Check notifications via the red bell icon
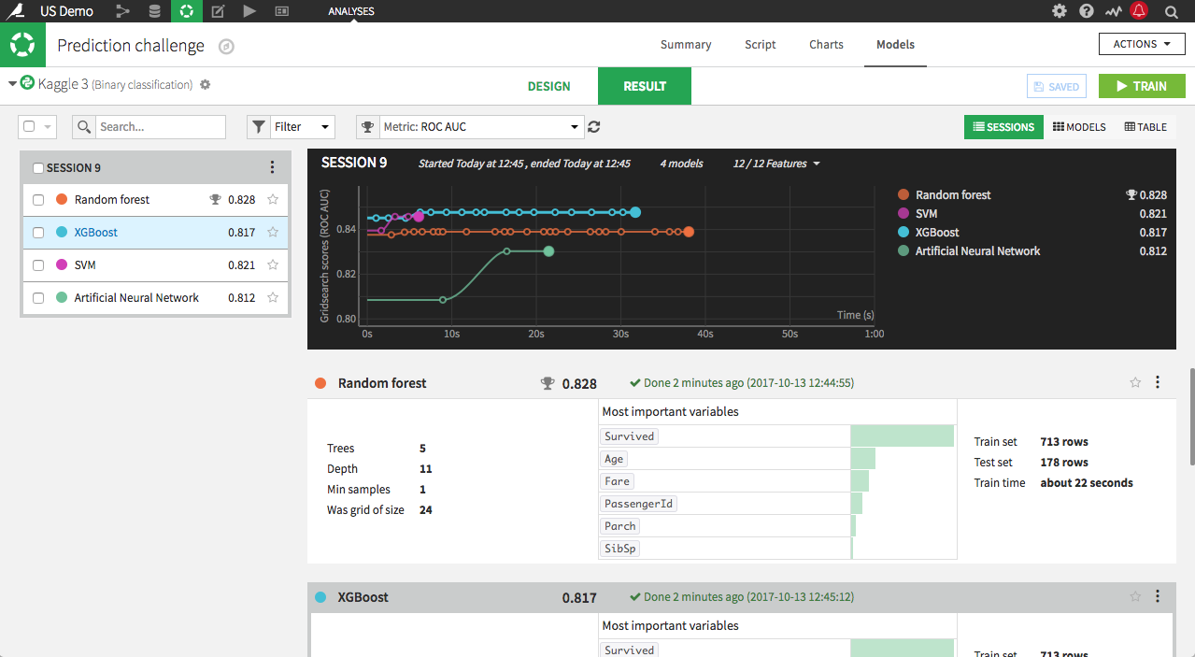 point(1140,11)
